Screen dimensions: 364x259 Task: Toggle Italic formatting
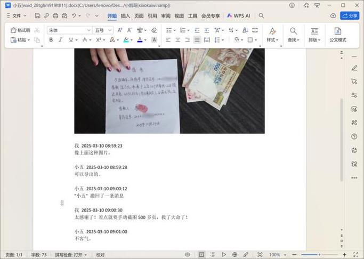click(x=61, y=40)
